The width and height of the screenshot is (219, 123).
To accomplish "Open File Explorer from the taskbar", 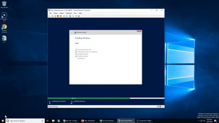I will [x=53, y=121].
